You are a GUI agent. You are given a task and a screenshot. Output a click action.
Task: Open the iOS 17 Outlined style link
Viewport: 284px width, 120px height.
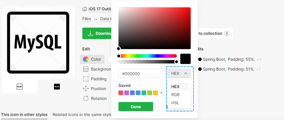pos(100,9)
